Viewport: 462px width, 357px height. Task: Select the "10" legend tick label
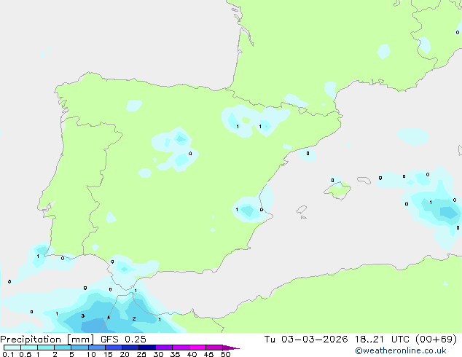click(x=91, y=354)
